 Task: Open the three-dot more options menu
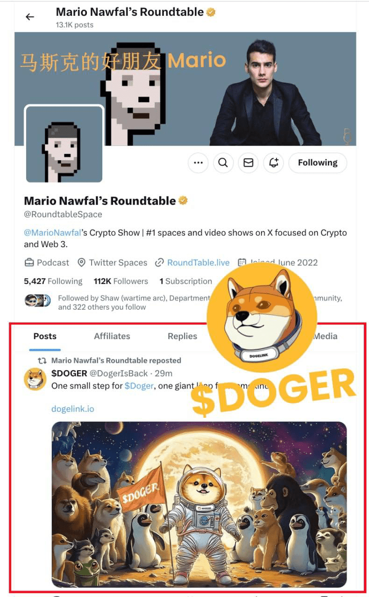[x=198, y=163]
